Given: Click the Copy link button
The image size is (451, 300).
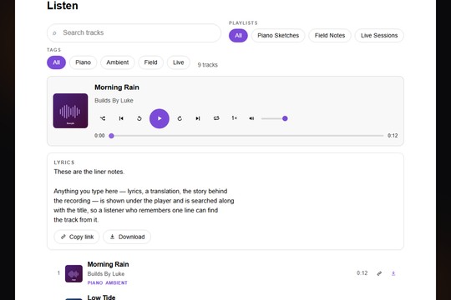Looking at the screenshot, I should [77, 237].
